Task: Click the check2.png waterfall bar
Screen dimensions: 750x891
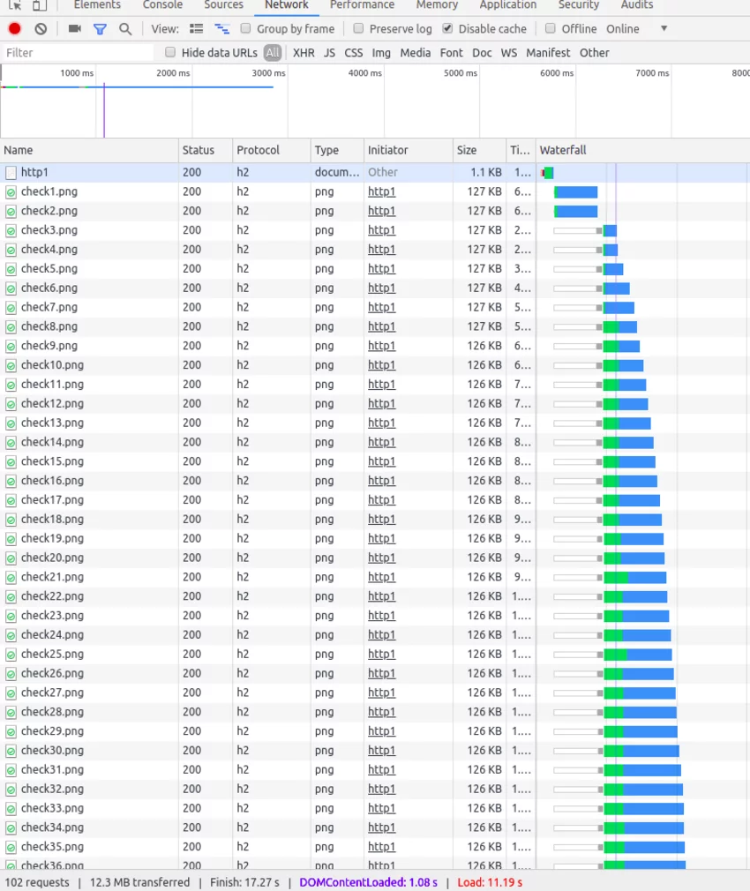Action: (575, 212)
